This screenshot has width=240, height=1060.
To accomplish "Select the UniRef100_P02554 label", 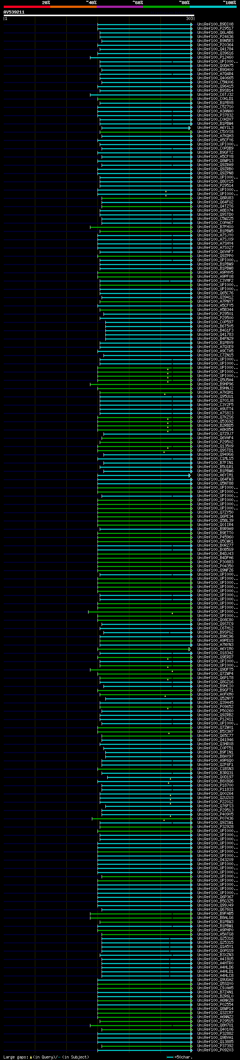I will tap(215, 1004).
